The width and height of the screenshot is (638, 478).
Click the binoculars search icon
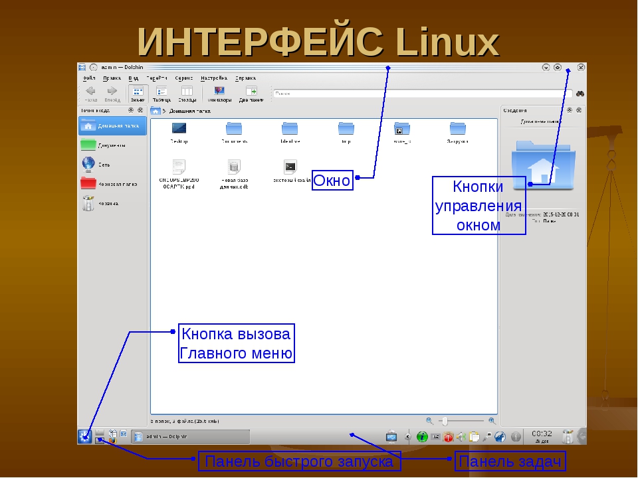pos(580,94)
